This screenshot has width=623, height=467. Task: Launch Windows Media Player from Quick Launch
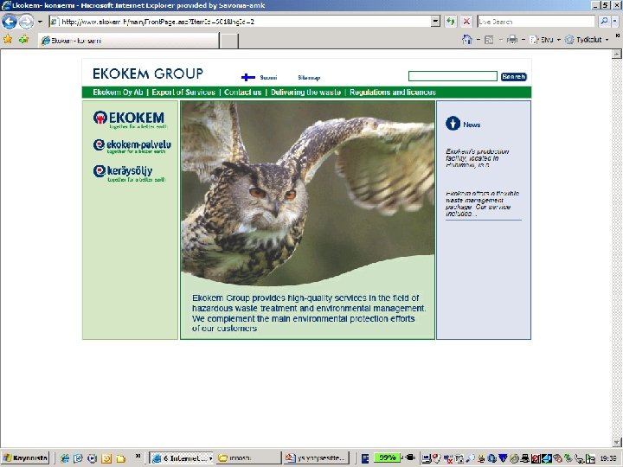93,458
